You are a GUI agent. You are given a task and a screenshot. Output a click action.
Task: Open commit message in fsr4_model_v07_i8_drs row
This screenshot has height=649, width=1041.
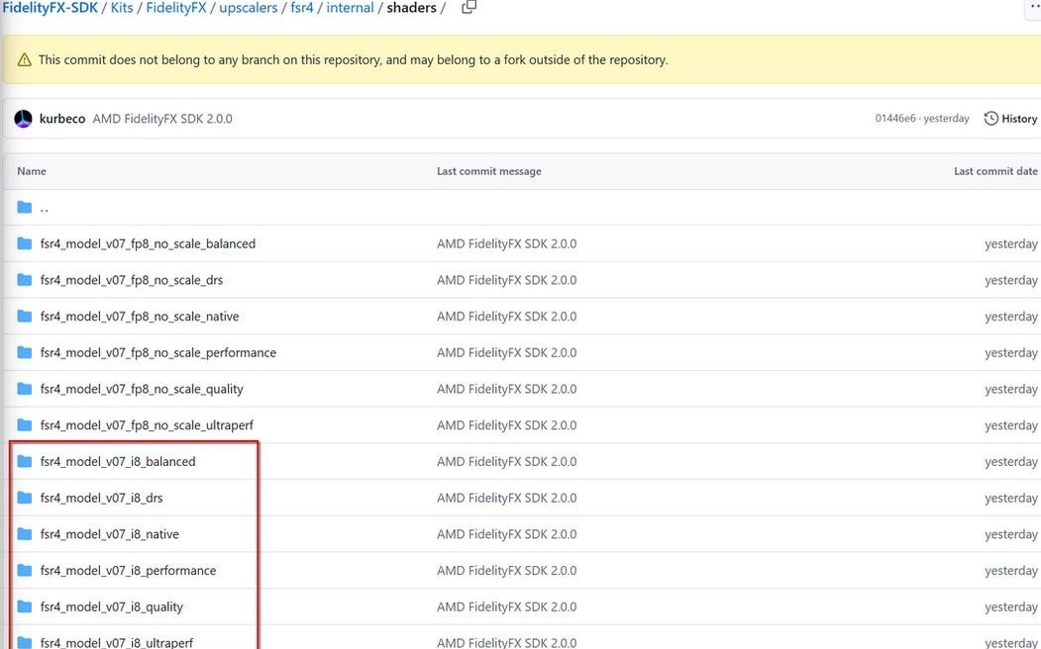[506, 498]
